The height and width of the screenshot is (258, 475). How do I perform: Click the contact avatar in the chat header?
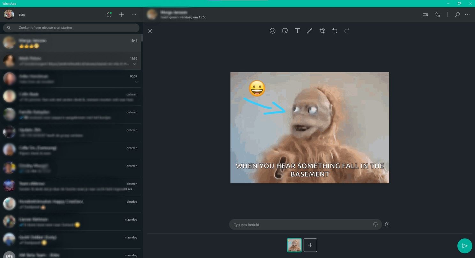click(152, 14)
